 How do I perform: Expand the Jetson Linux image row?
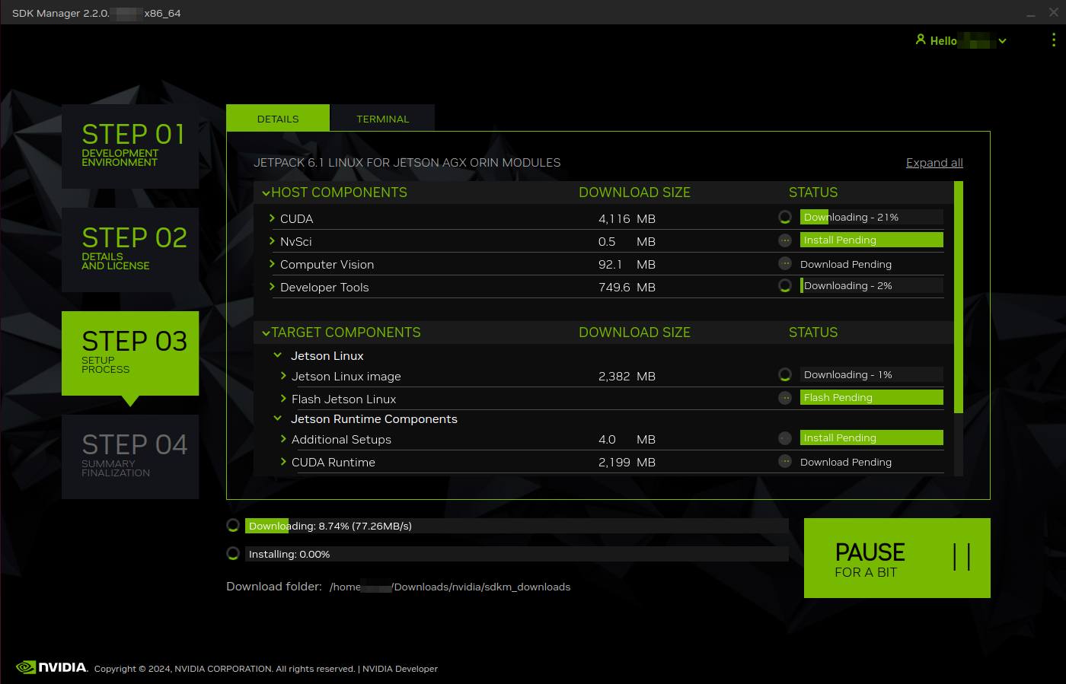point(283,376)
